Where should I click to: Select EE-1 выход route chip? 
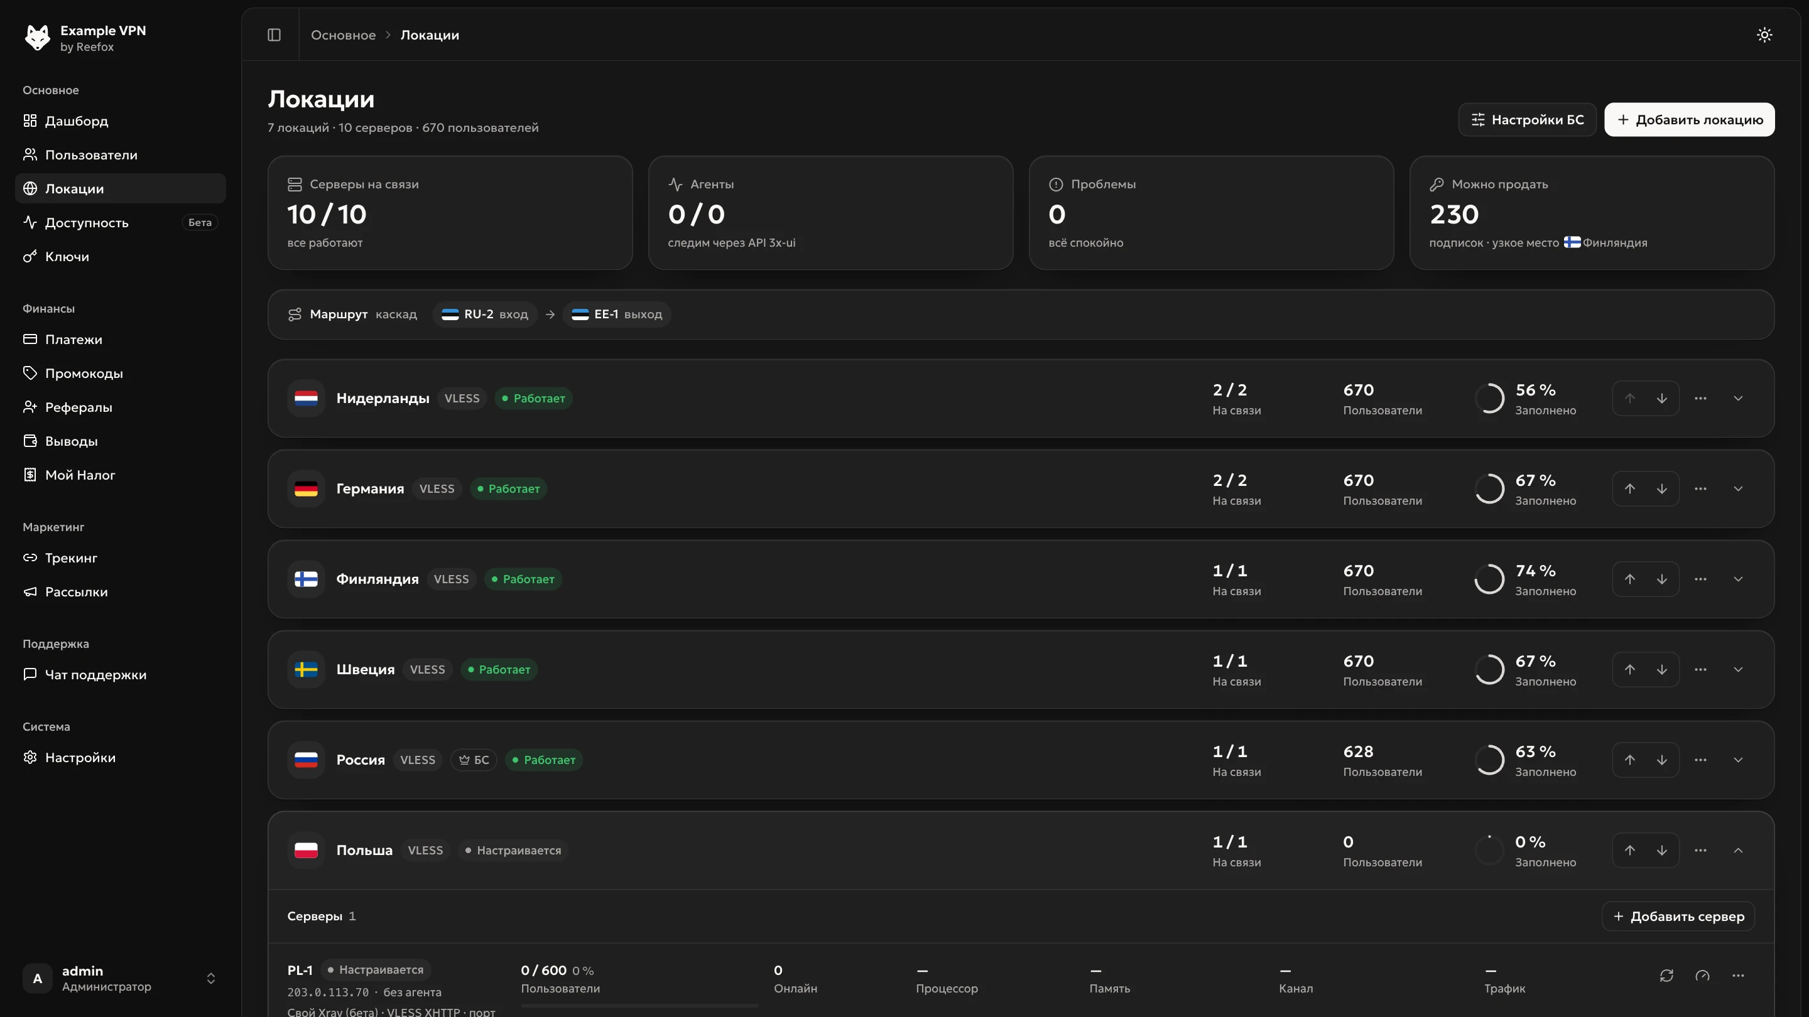click(x=617, y=315)
